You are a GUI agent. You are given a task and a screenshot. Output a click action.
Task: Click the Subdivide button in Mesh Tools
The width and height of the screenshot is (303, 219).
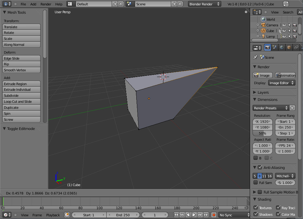(21, 96)
